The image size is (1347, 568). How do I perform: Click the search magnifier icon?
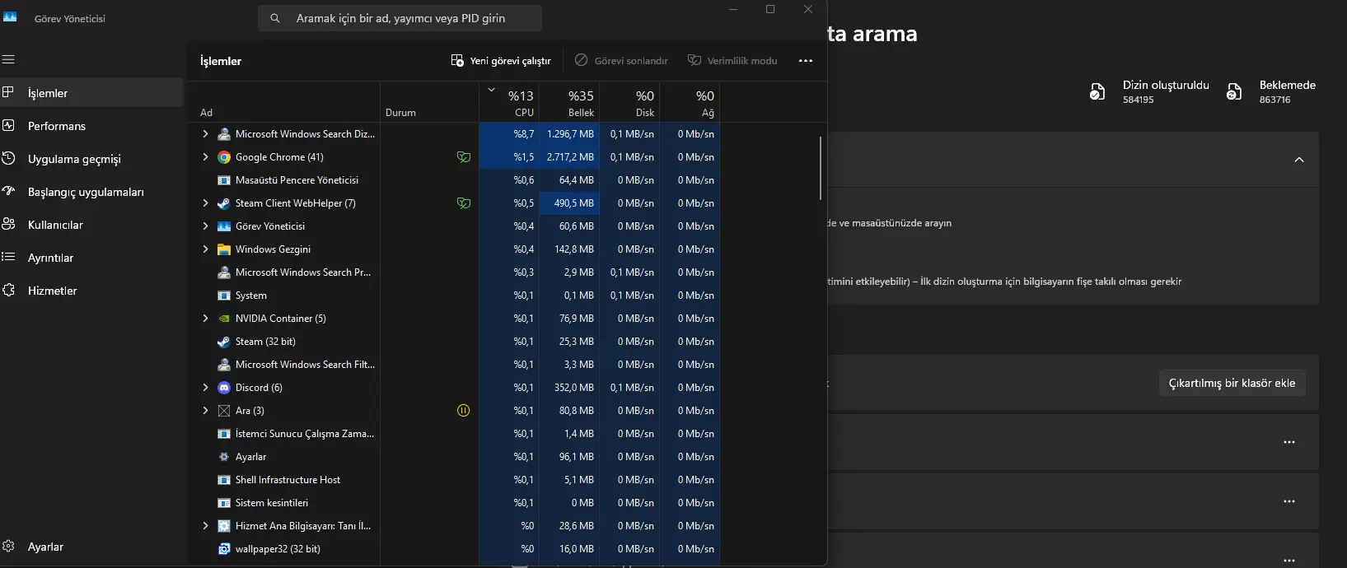(275, 18)
